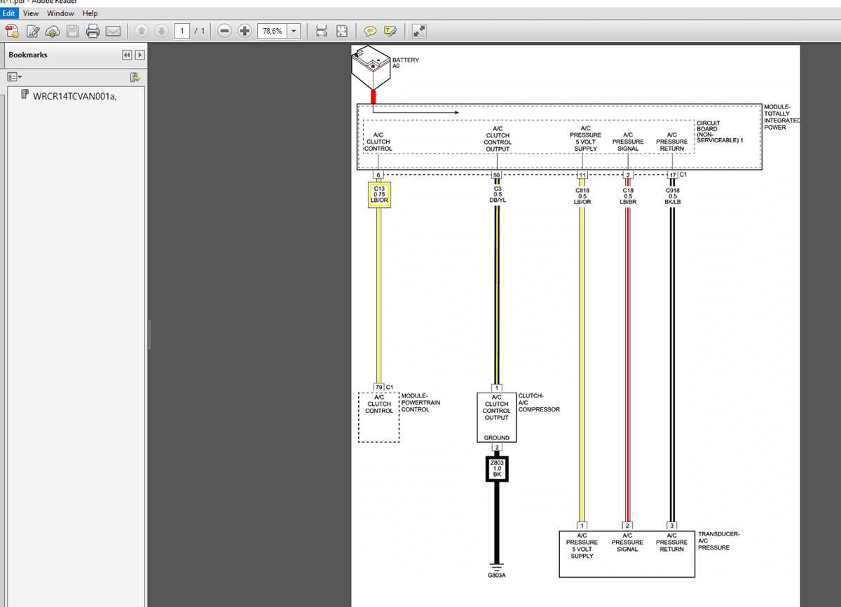The width and height of the screenshot is (841, 607).
Task: Click the Create PDF icon in the toolbar
Action: [12, 31]
